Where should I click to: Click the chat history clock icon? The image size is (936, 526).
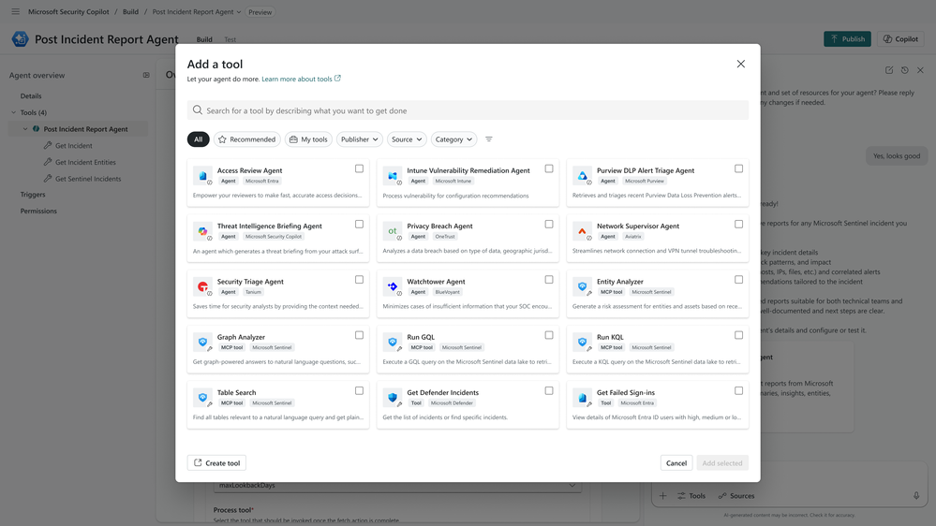click(x=905, y=70)
